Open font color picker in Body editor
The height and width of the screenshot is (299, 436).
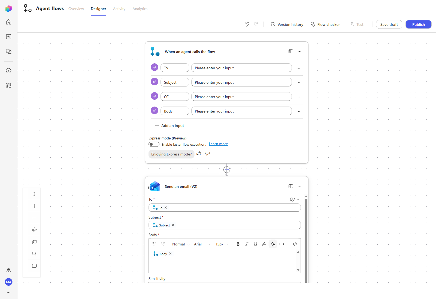tap(264, 244)
